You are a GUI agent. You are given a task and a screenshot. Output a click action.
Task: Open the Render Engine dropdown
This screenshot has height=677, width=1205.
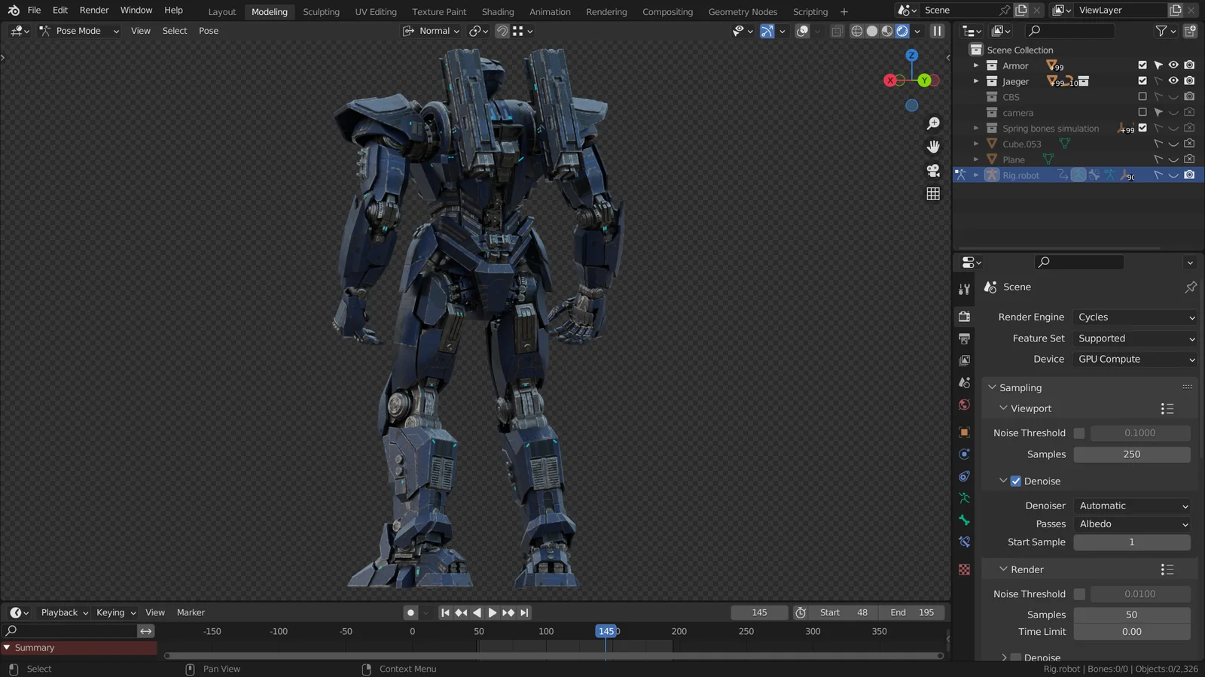1135,317
